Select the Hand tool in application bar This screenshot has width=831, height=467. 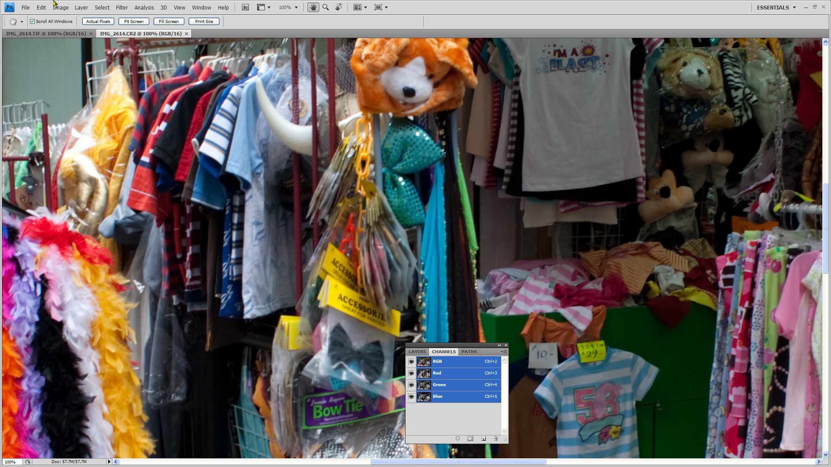click(x=313, y=7)
